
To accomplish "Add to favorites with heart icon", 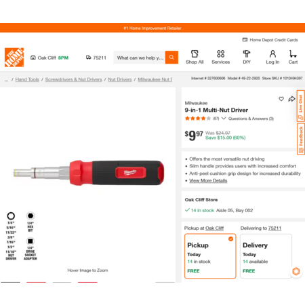I will pos(281,99).
